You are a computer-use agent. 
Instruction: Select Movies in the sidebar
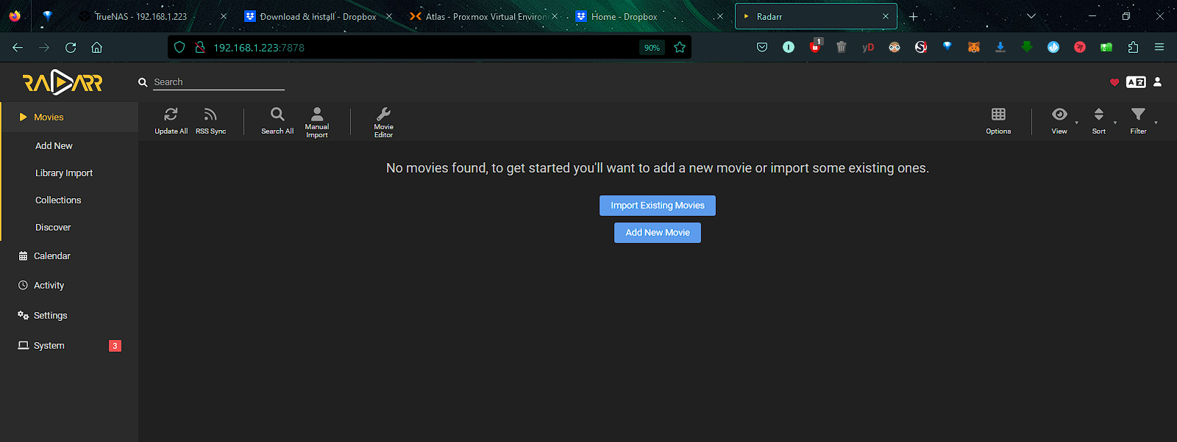pyautogui.click(x=70, y=117)
